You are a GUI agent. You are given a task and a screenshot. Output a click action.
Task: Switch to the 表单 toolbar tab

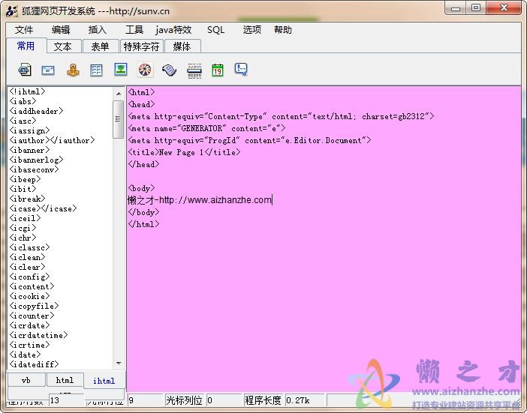pyautogui.click(x=100, y=46)
